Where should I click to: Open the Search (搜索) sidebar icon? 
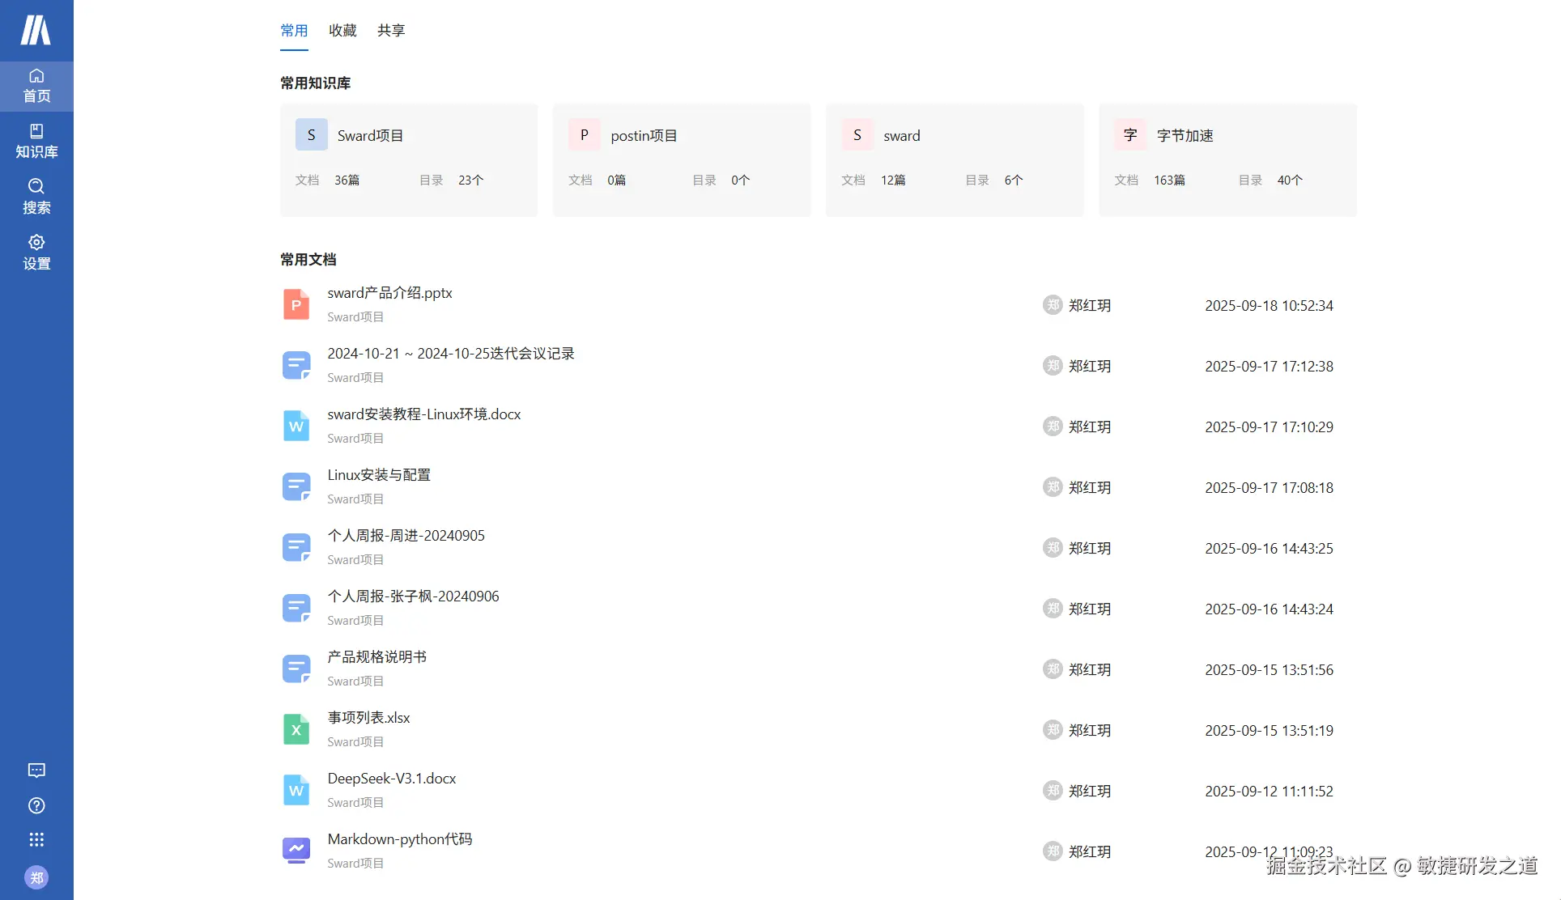point(36,197)
